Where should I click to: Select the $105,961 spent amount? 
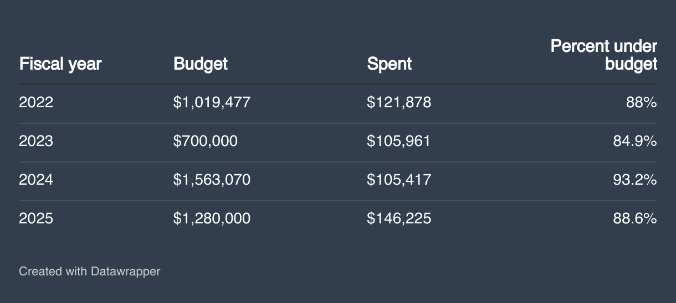pyautogui.click(x=398, y=141)
